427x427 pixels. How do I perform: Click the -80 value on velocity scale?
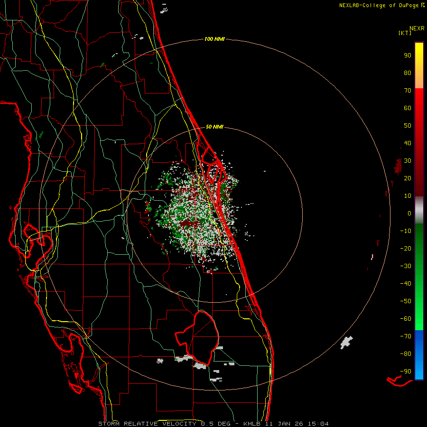[406, 354]
